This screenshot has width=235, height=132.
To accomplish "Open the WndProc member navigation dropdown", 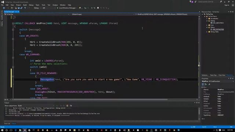I will pyautogui.click(x=167, y=14).
